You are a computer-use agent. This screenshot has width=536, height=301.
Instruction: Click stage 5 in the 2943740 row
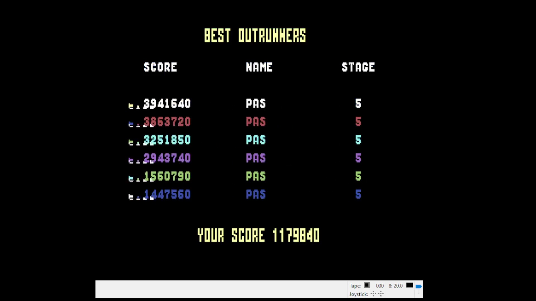pos(358,158)
